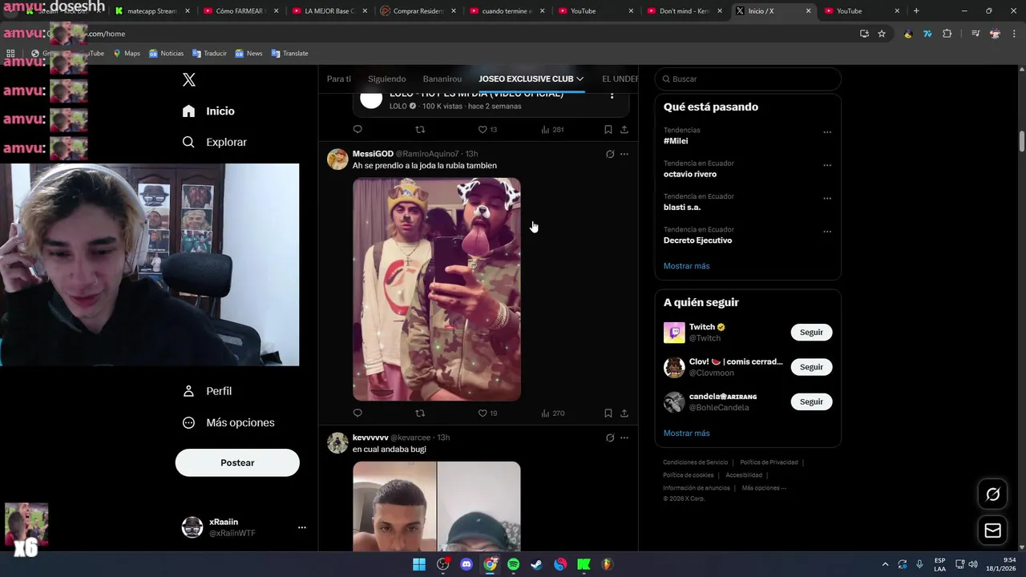Viewport: 1026px width, 577px height.
Task: Open new browser tab
Action: pos(916,11)
